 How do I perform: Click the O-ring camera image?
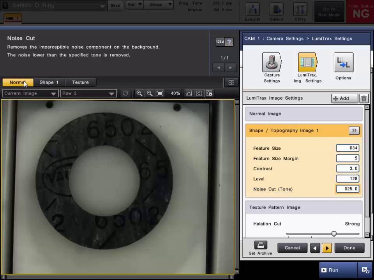coord(118,187)
